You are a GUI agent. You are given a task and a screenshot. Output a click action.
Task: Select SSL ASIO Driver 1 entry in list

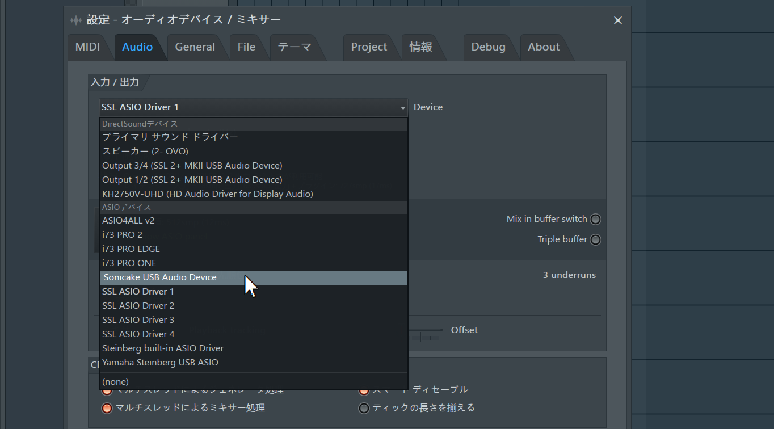(x=254, y=292)
